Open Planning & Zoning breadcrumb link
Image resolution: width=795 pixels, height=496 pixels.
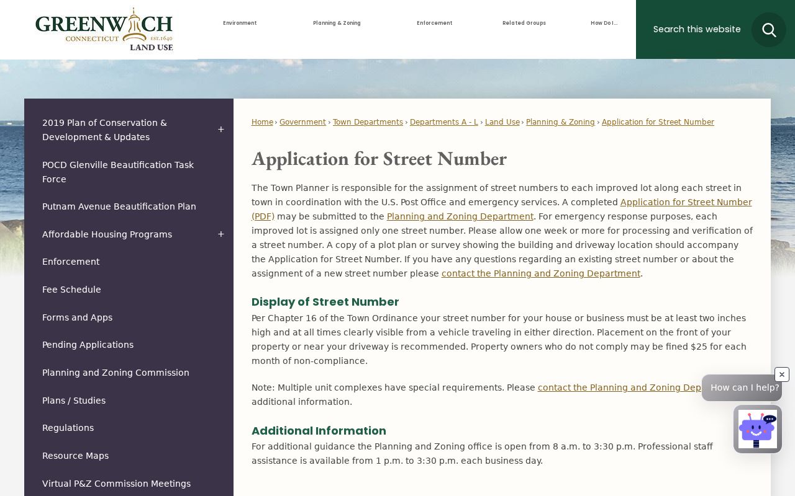tap(560, 122)
